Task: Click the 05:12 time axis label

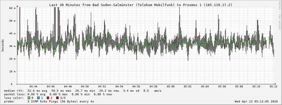Action: coord(273,87)
